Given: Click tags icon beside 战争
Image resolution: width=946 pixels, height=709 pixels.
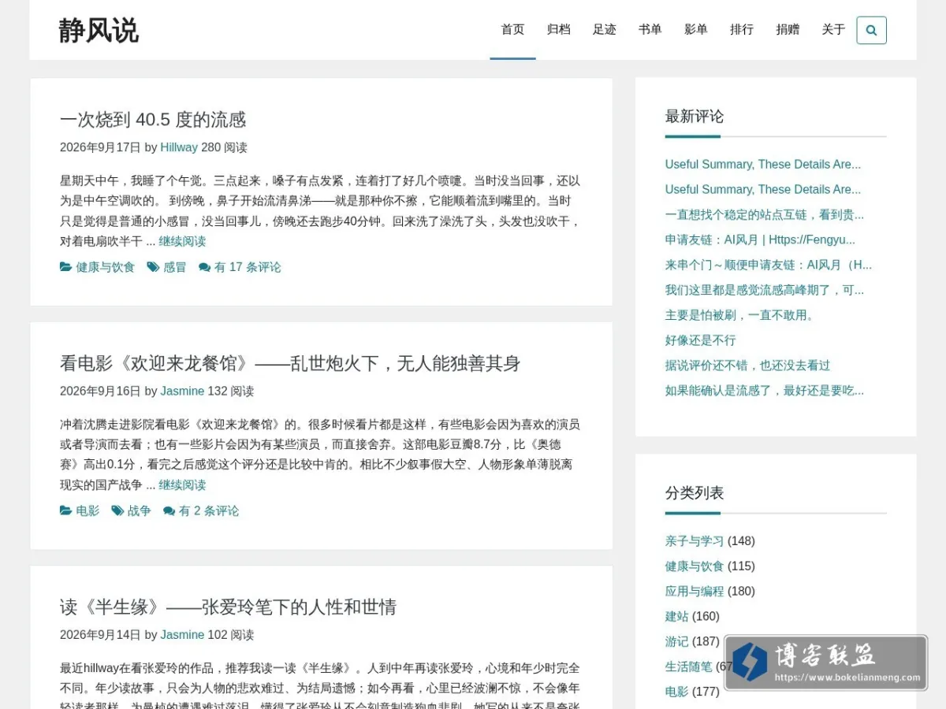Looking at the screenshot, I should point(117,510).
